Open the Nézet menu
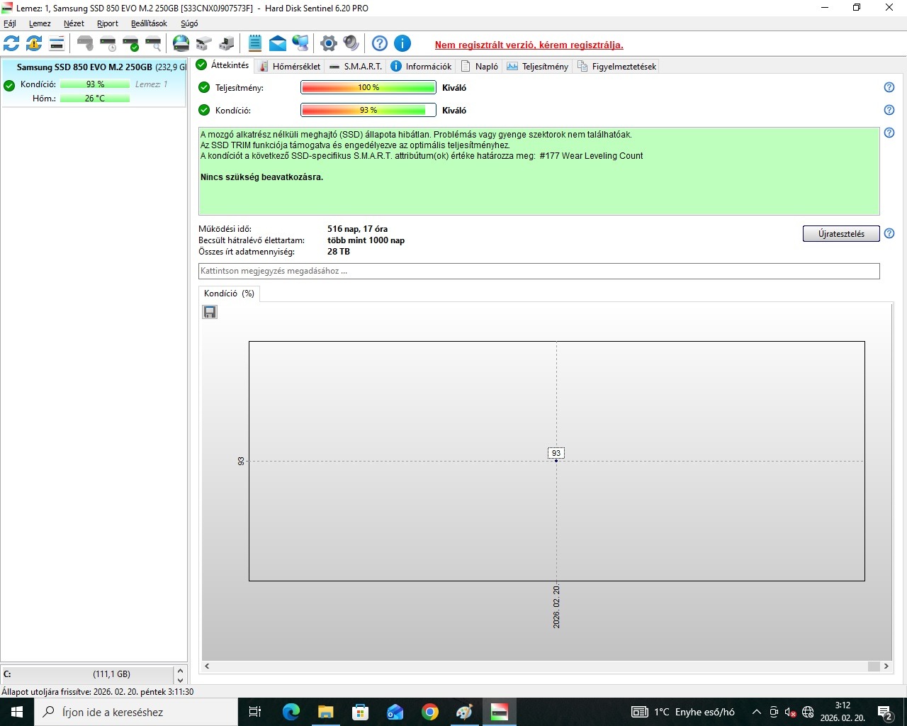 [74, 23]
